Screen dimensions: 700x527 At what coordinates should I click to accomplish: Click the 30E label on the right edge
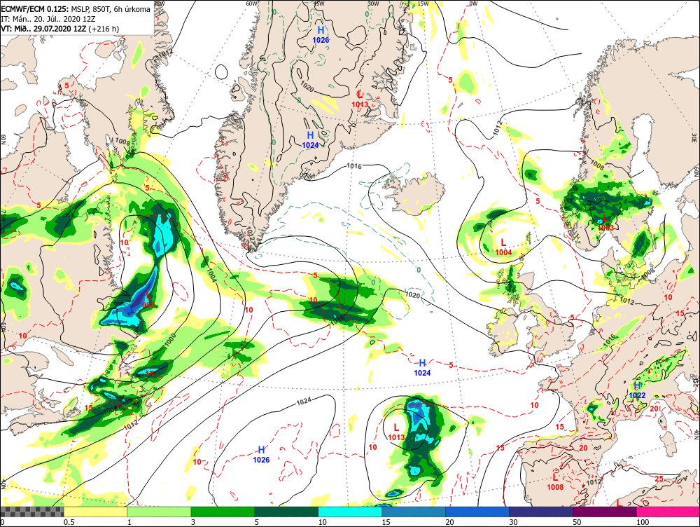point(696,136)
